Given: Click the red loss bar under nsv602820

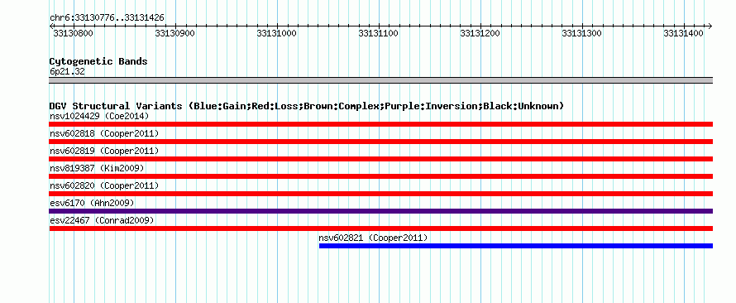Looking at the screenshot, I should [x=380, y=194].
